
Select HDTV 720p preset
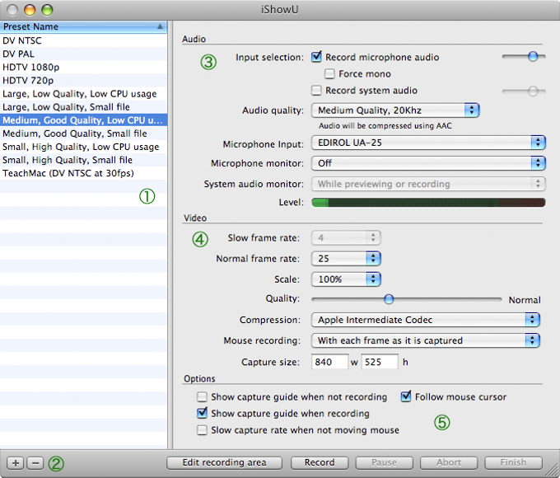(83, 80)
